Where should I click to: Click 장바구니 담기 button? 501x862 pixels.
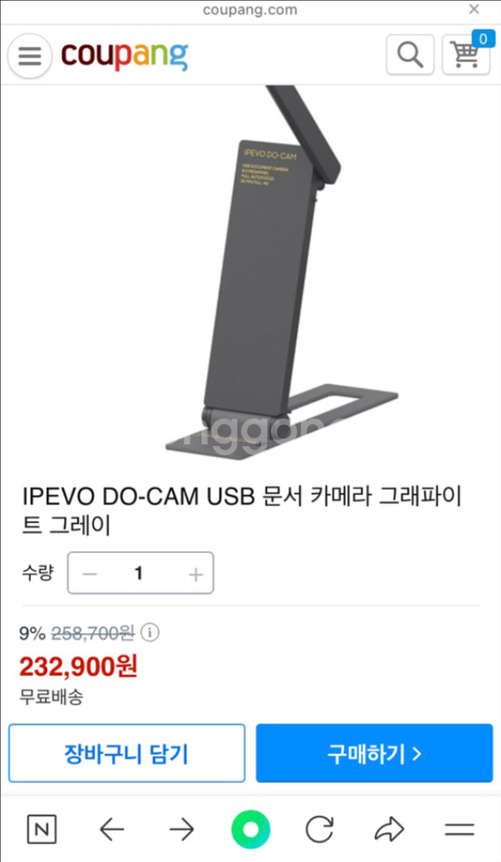pyautogui.click(x=126, y=753)
